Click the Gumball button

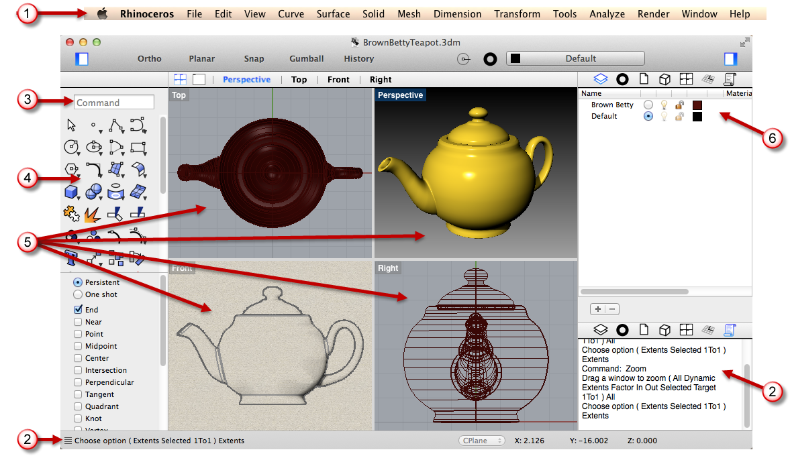[307, 59]
